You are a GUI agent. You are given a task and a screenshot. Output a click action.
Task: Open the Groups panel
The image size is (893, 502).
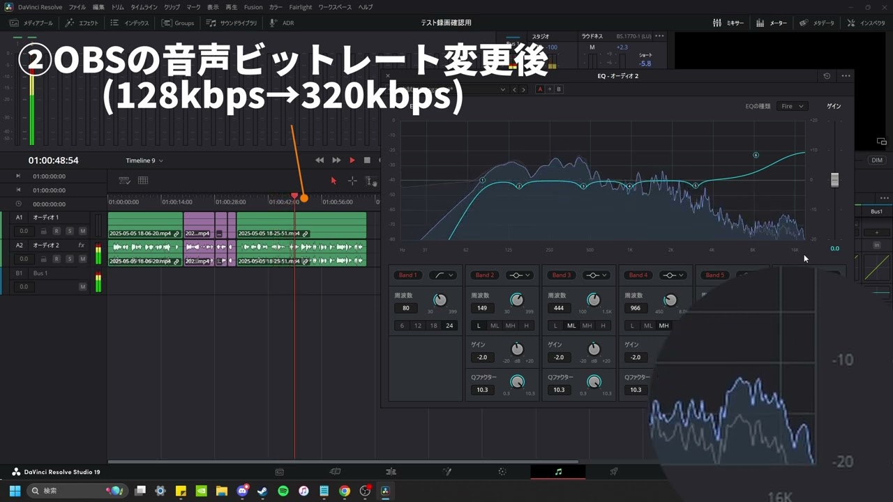(178, 23)
